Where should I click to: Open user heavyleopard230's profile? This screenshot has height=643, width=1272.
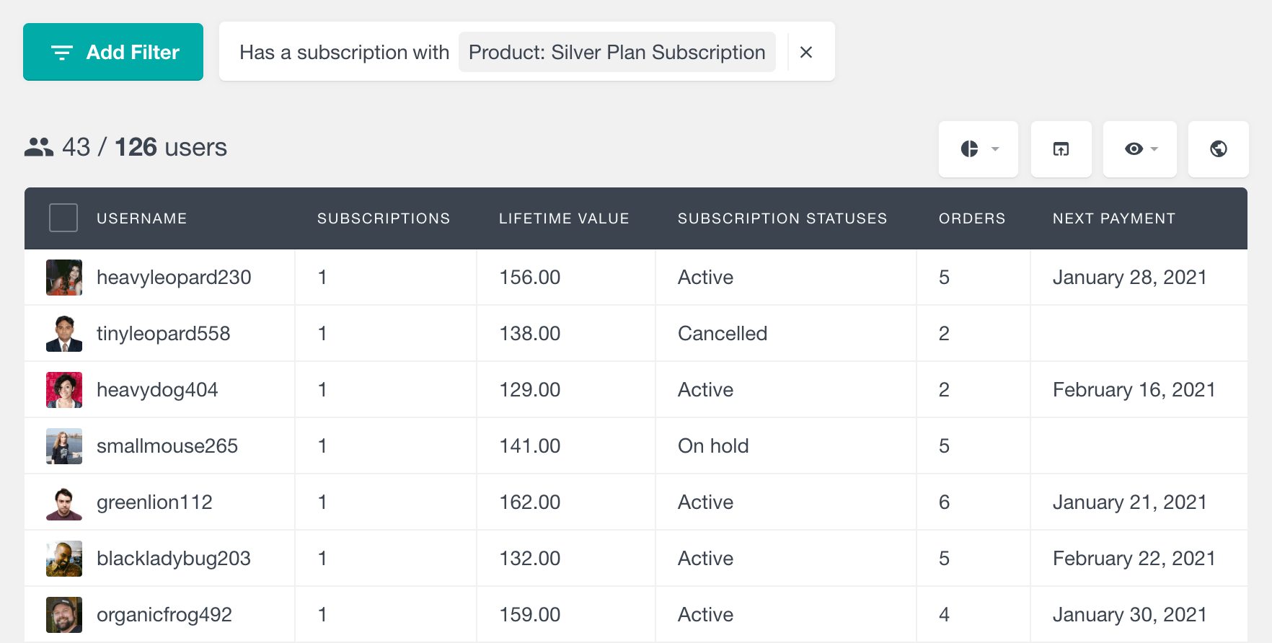pos(174,278)
